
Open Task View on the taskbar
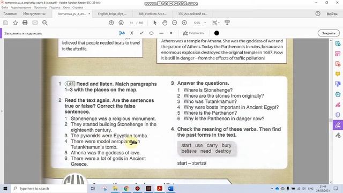click(x=93, y=188)
